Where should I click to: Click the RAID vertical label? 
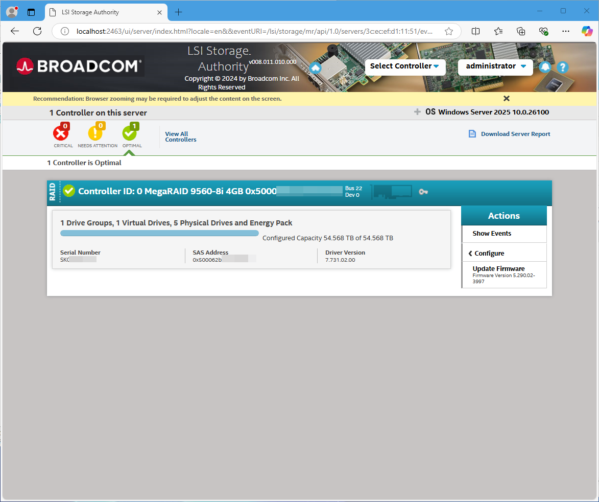52,192
